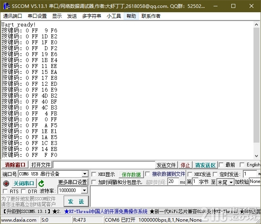Click the line '0 FF 0 FF'
Viewport: 261px width, 224px height.
coord(30,119)
